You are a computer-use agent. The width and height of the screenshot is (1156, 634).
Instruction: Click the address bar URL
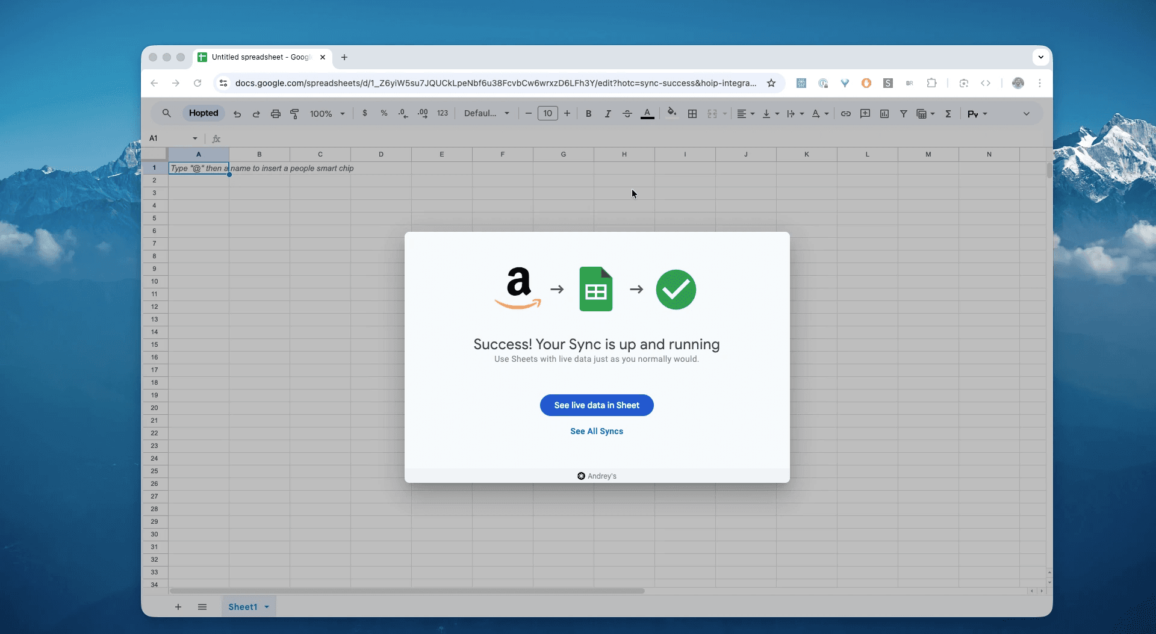tap(496, 83)
